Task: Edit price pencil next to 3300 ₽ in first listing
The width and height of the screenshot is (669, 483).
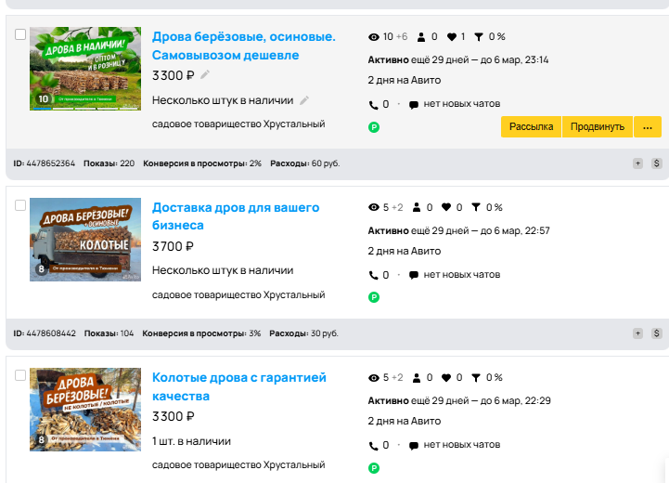Action: (205, 75)
